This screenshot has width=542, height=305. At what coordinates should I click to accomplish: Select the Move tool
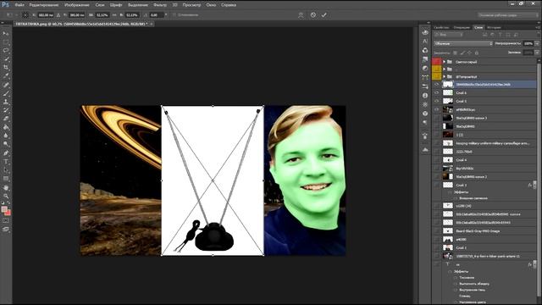(6, 34)
